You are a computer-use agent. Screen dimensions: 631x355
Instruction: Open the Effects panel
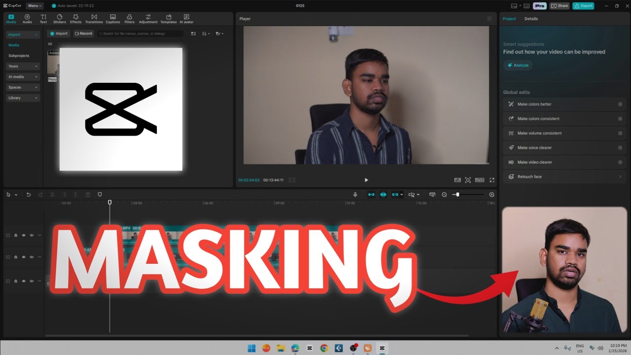coord(76,19)
